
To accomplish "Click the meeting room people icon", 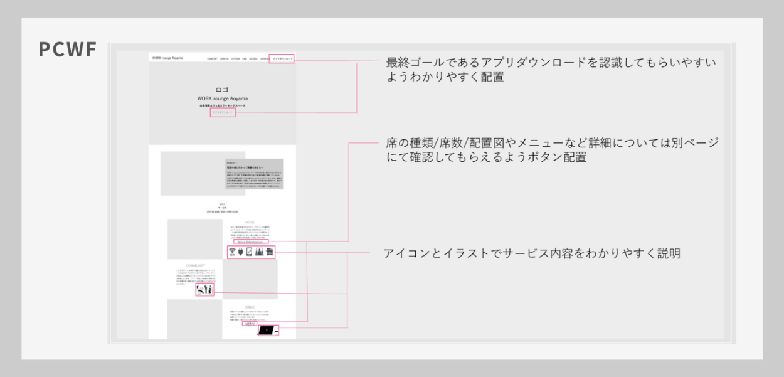I will (x=260, y=252).
